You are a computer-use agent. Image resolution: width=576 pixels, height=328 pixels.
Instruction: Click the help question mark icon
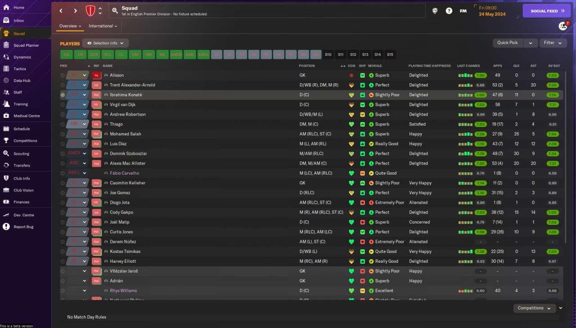pos(449,11)
